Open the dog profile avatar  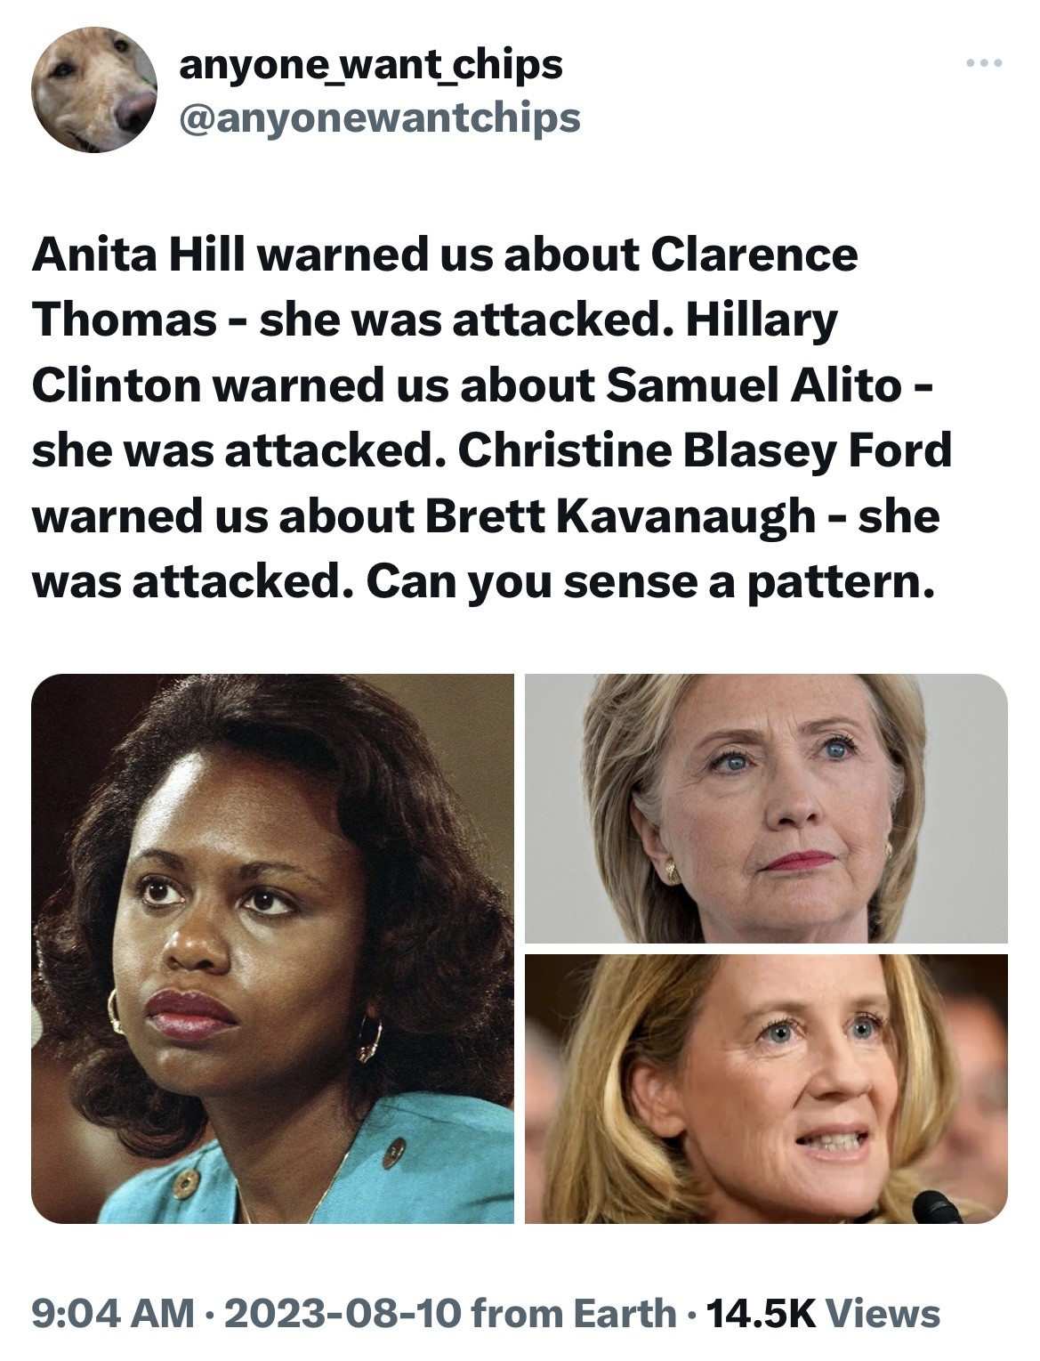[94, 90]
